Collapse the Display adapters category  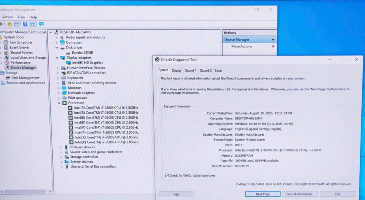[x=57, y=58]
